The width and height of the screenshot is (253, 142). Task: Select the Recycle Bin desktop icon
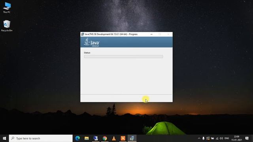(x=7, y=26)
